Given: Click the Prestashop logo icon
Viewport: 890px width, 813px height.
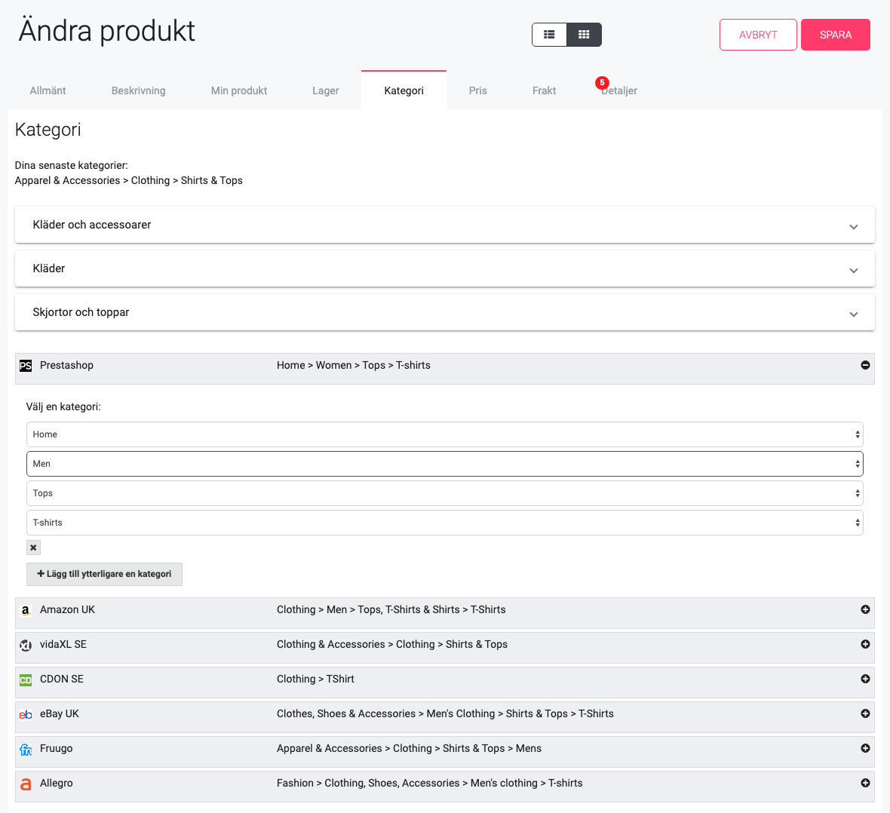Looking at the screenshot, I should (x=26, y=366).
